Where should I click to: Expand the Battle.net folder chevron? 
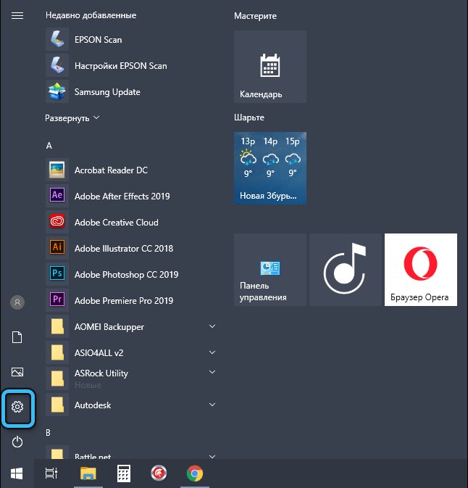(x=212, y=457)
